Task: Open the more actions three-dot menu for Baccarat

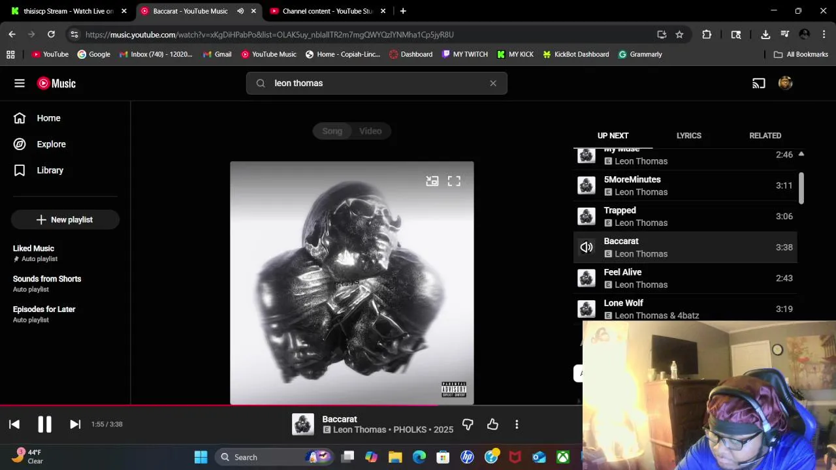Action: (x=517, y=424)
